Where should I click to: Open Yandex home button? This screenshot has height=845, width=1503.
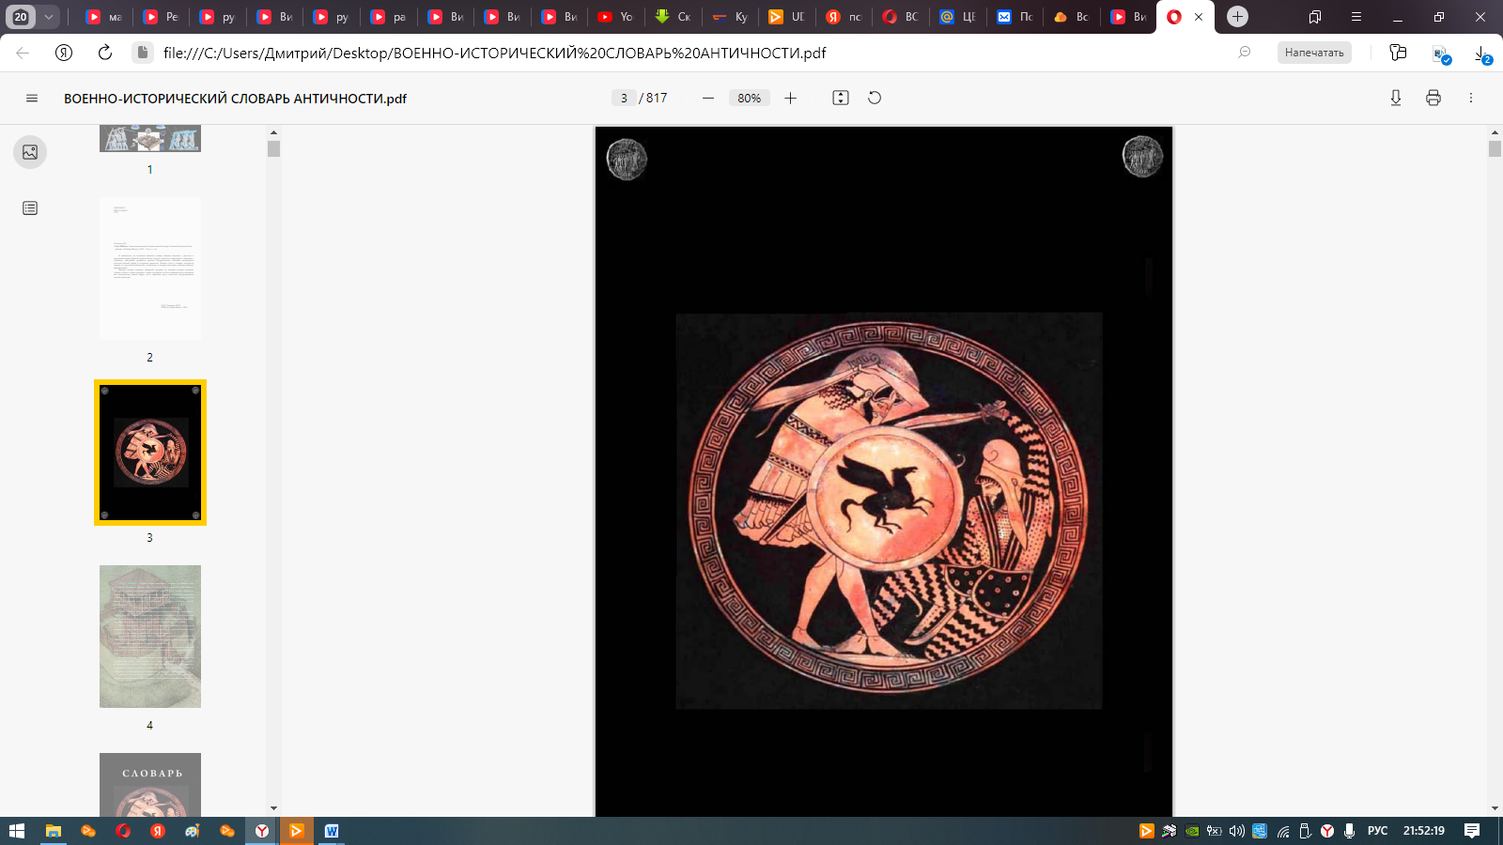click(64, 53)
